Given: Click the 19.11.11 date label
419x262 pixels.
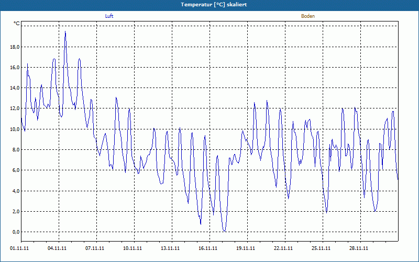Looking at the screenshot, I should tap(245, 248).
